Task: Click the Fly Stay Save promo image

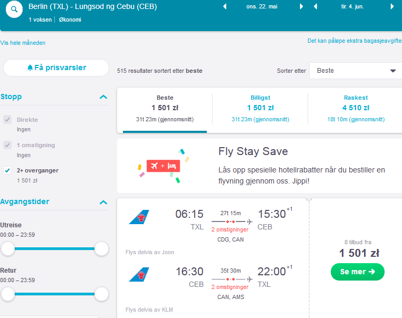Action: 164,166
